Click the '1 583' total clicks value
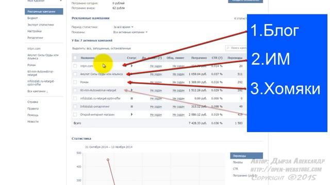 click(239, 123)
